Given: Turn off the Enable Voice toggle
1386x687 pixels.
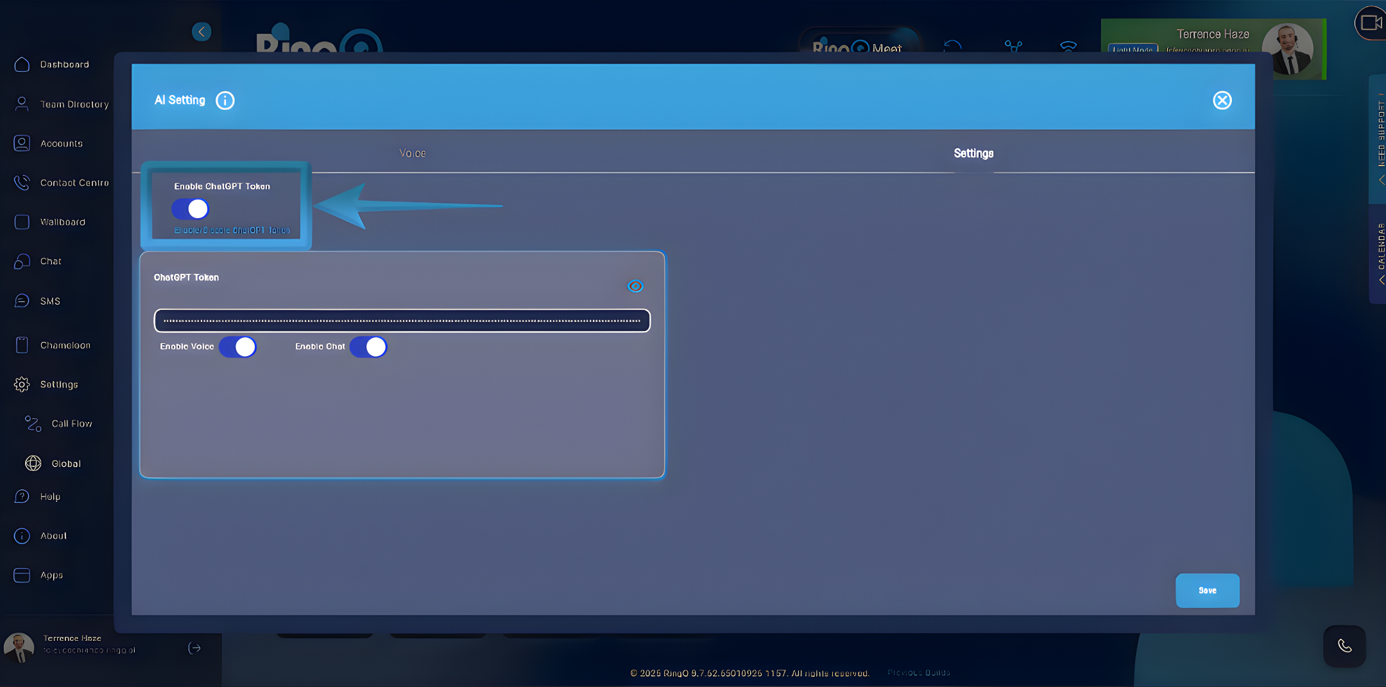Looking at the screenshot, I should coord(237,346).
